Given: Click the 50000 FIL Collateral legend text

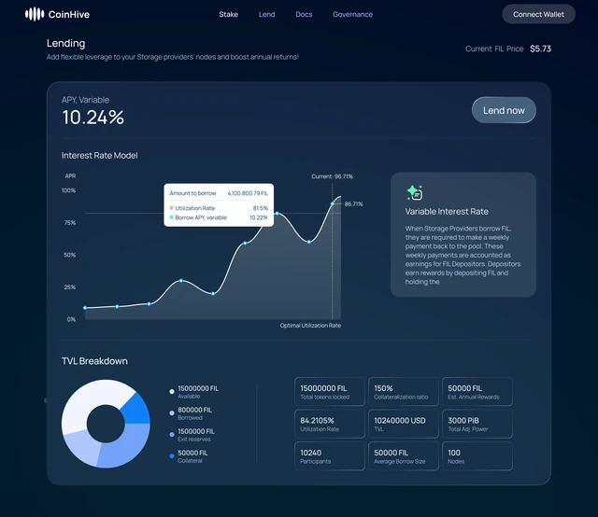Looking at the screenshot, I should pyautogui.click(x=192, y=456).
